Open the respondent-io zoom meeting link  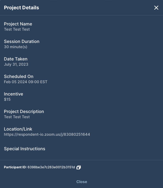coord(47,134)
